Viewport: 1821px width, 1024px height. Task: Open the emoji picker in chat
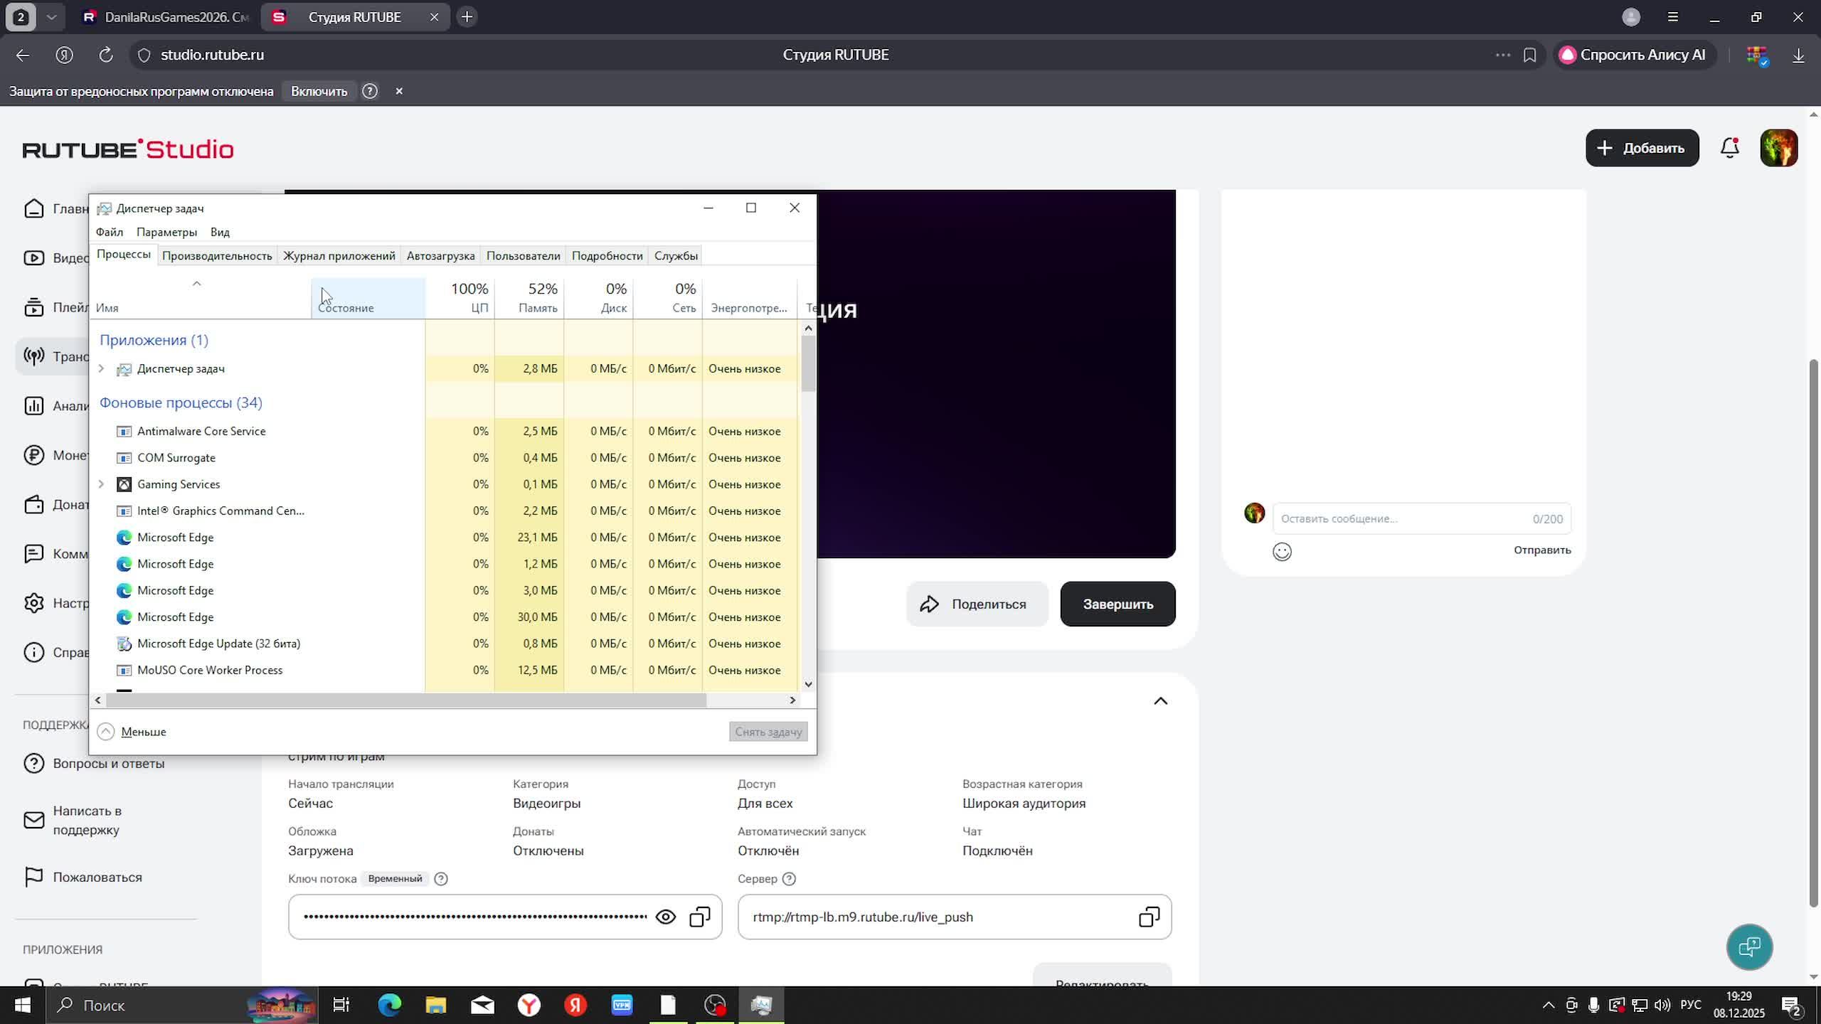1282,552
